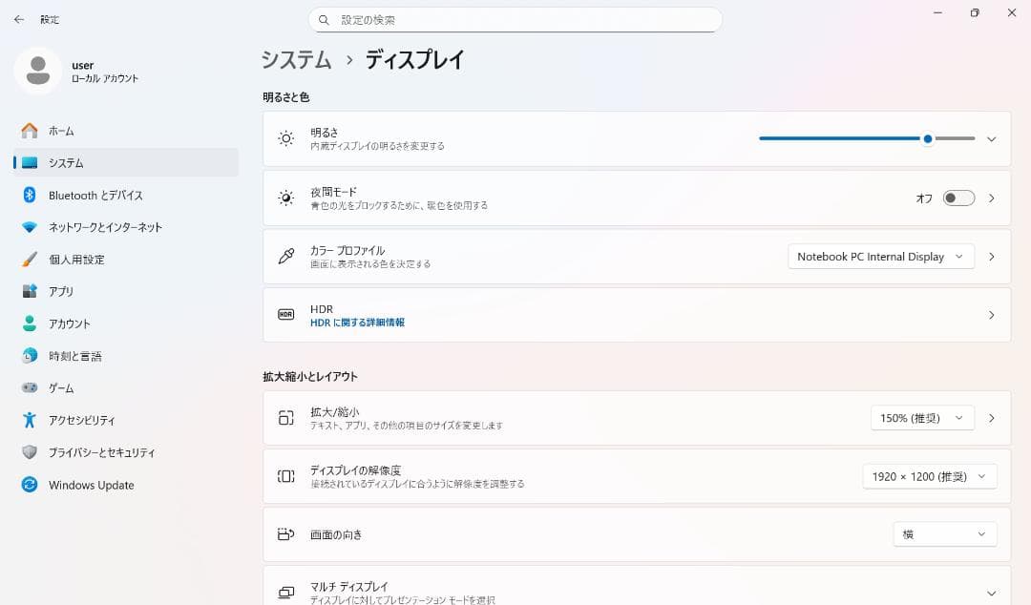Open ゲーム settings icon
Screen dimensions: 1031x605
pos(29,387)
